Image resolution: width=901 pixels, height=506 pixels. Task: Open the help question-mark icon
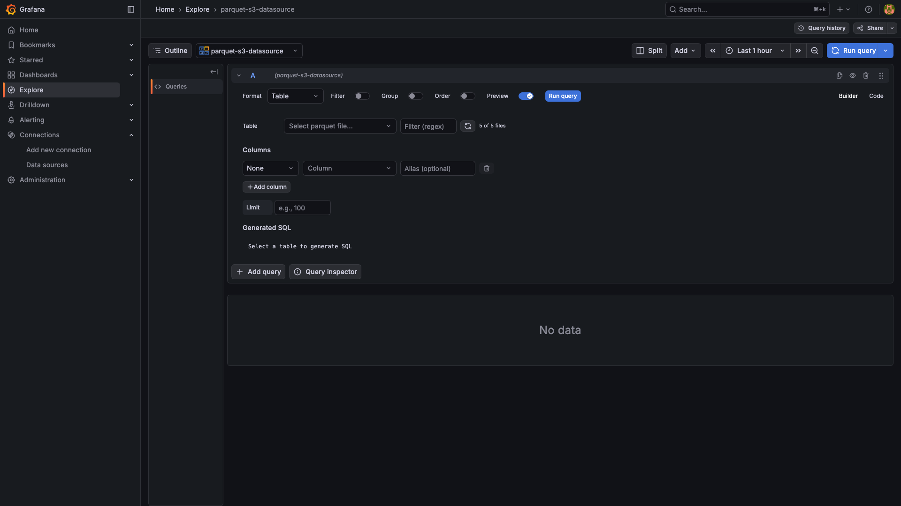pyautogui.click(x=869, y=9)
